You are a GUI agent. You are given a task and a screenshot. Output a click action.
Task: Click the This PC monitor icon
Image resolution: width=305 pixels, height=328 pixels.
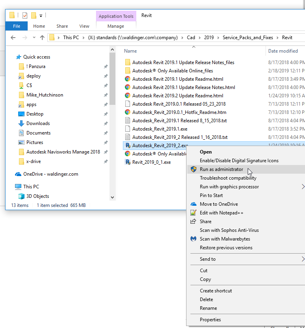tap(18, 187)
